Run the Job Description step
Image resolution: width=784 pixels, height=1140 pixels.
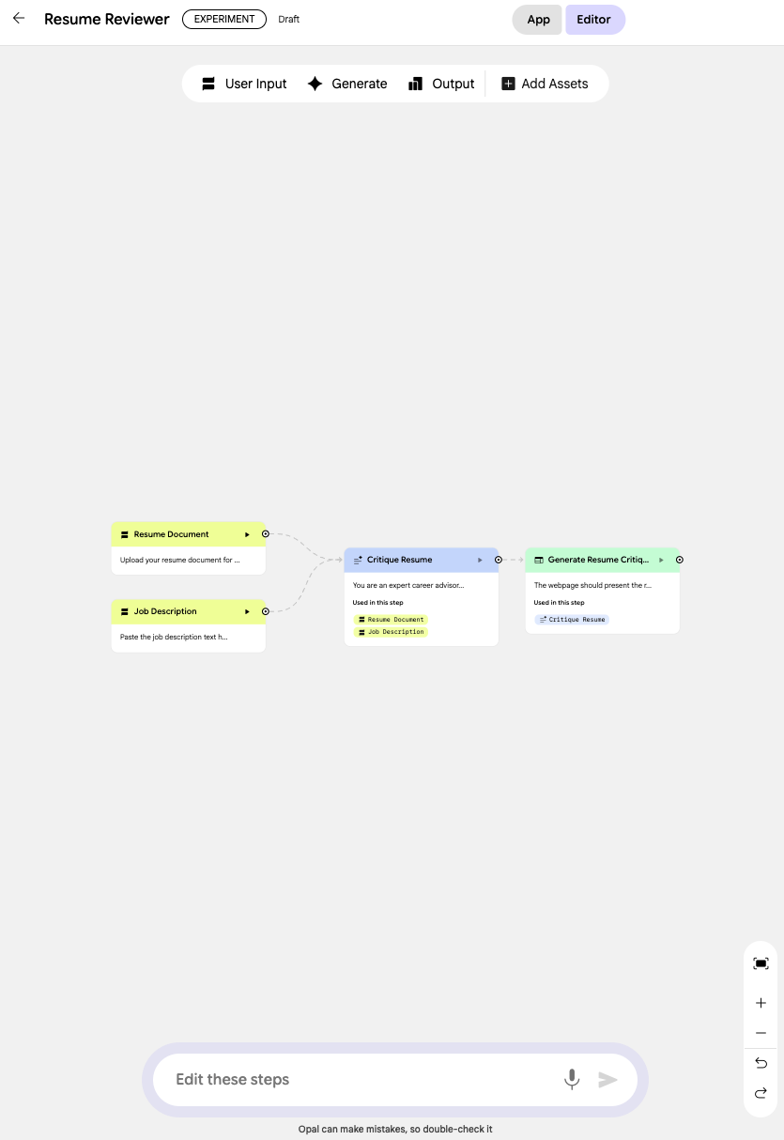click(248, 611)
